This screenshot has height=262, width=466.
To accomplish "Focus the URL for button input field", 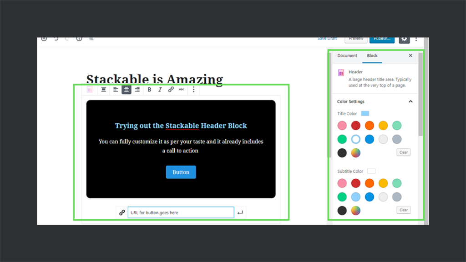I will click(x=181, y=212).
